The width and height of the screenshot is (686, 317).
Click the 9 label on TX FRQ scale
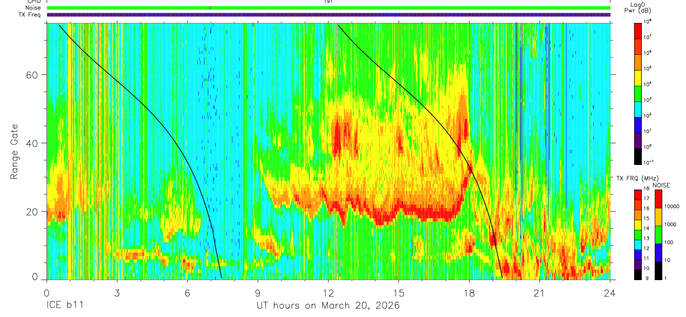pos(648,278)
